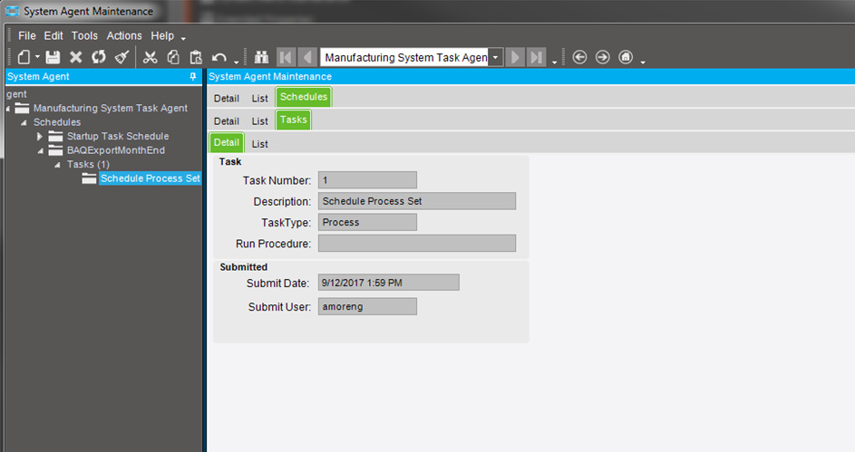Collapse the BAQExportMonthEnd node
This screenshot has height=452, width=855.
(41, 151)
